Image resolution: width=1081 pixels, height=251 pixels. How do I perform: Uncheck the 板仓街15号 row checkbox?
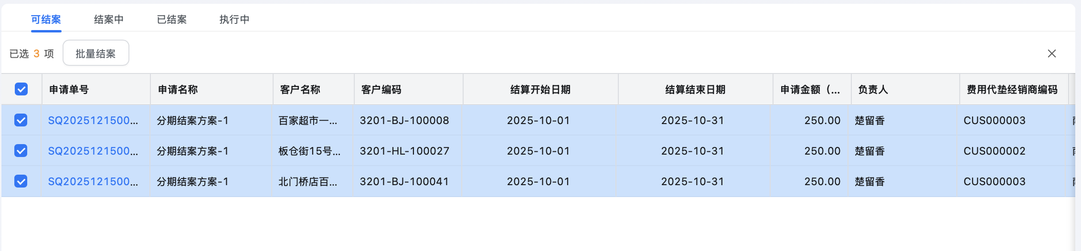pos(21,151)
